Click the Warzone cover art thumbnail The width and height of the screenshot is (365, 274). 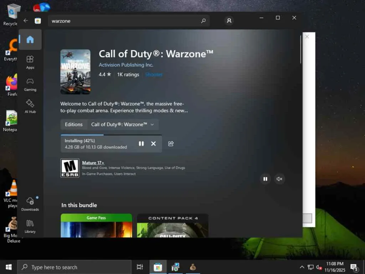pos(76,72)
